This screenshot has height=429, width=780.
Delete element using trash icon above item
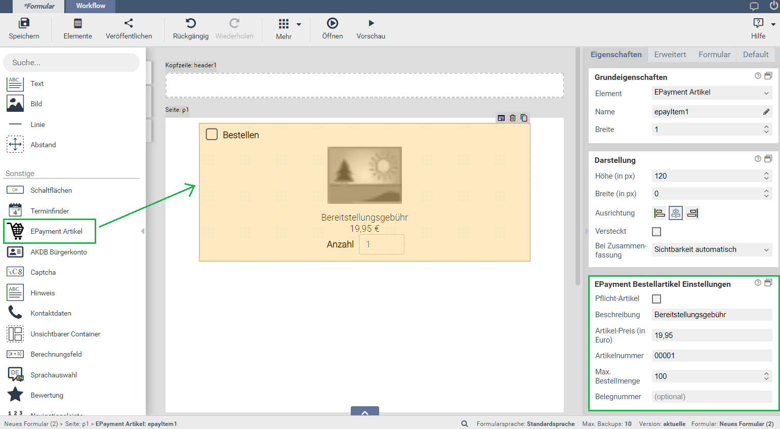pyautogui.click(x=513, y=118)
